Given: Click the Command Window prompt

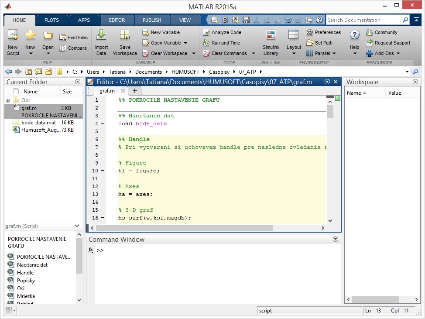Looking at the screenshot, I should click(x=100, y=250).
